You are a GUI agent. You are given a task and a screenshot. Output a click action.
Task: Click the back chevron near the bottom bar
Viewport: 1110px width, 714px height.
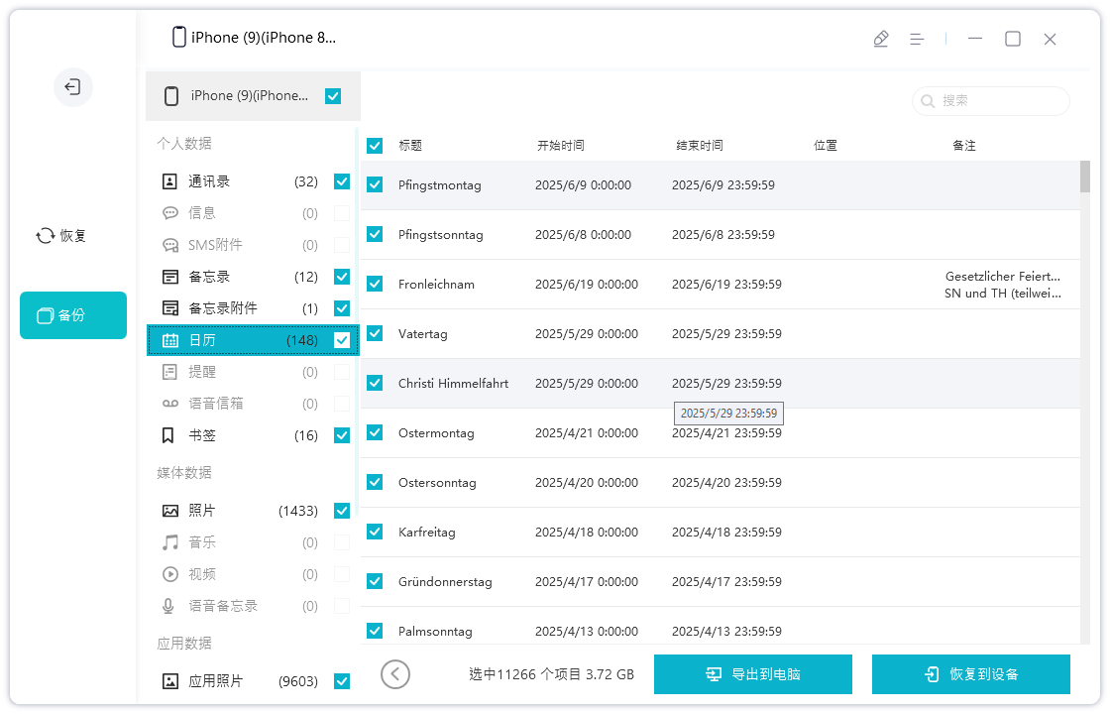click(395, 673)
